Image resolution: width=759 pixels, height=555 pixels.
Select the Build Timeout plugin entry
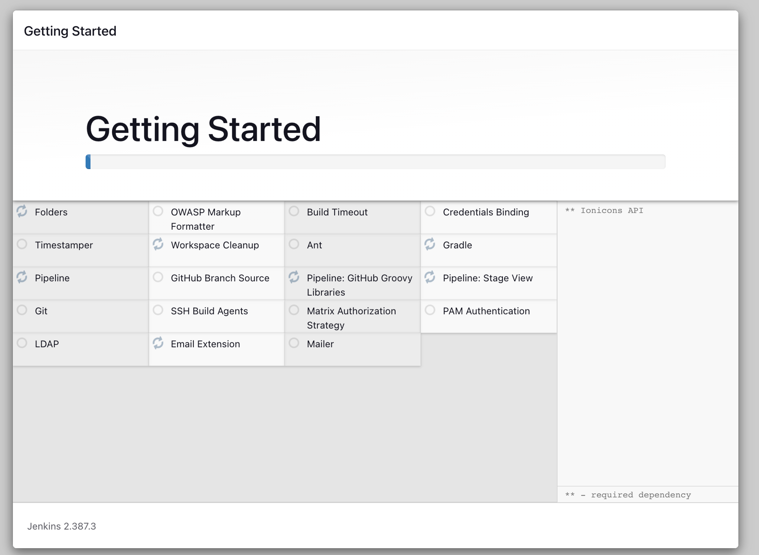coord(337,212)
